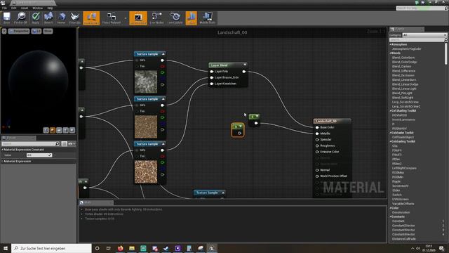Screen dimensions: 449x253
Task: Click the Layer Braune_Erde input pin
Action: pyautogui.click(x=212, y=77)
